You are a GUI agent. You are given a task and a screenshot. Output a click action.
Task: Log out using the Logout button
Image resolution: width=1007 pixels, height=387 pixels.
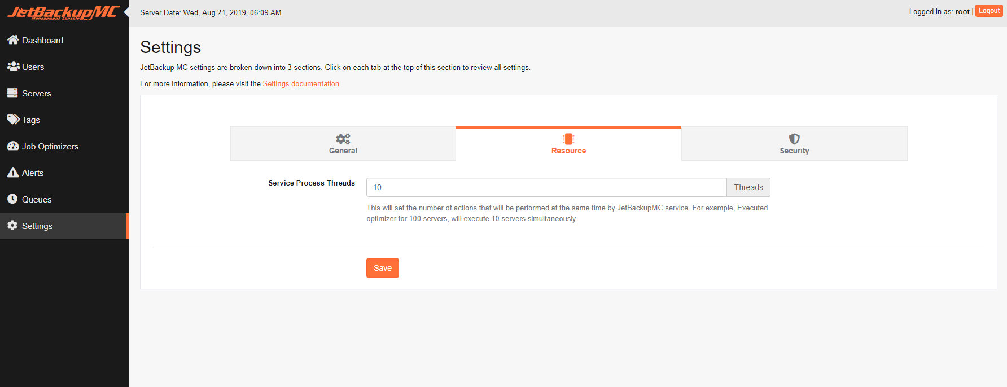tap(989, 11)
